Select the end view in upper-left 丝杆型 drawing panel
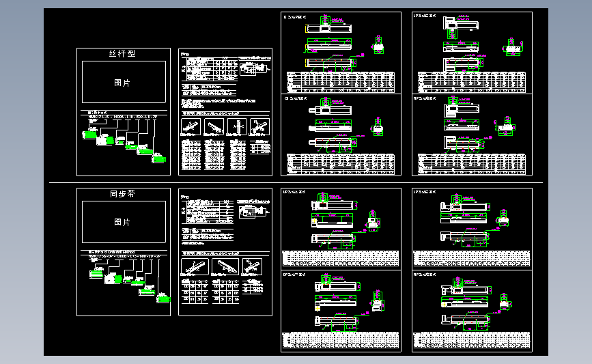This screenshot has height=364, width=592. coord(378,45)
